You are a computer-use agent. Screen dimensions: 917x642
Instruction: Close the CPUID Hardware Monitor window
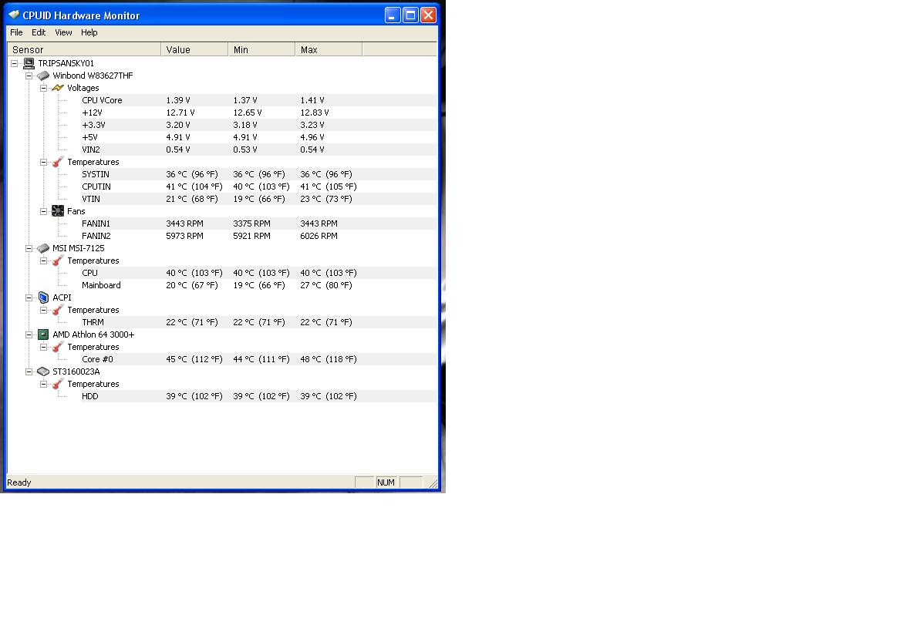point(429,15)
